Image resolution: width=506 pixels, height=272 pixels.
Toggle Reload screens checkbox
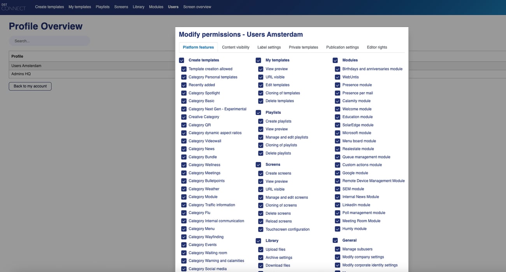click(x=261, y=221)
